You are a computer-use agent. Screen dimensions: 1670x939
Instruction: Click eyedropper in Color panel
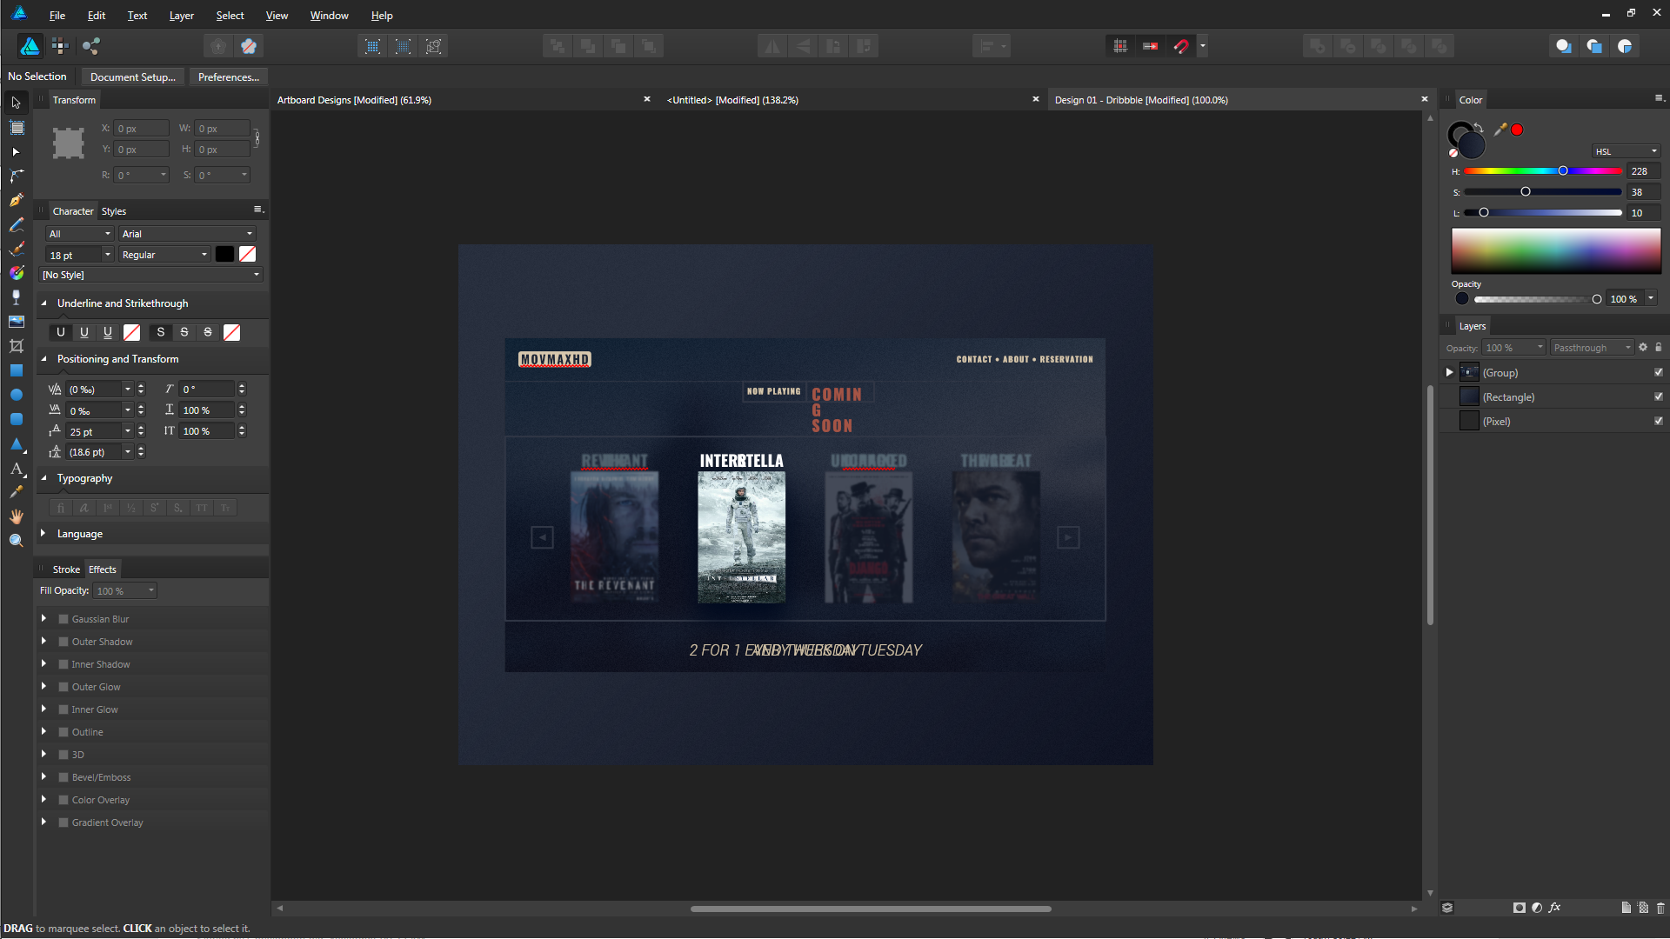click(1500, 130)
